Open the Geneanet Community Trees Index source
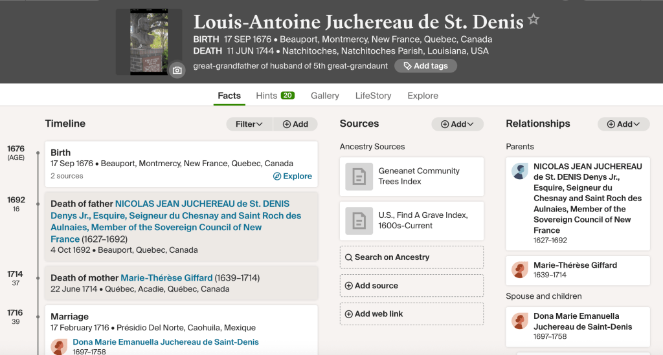This screenshot has width=663, height=355. point(411,177)
